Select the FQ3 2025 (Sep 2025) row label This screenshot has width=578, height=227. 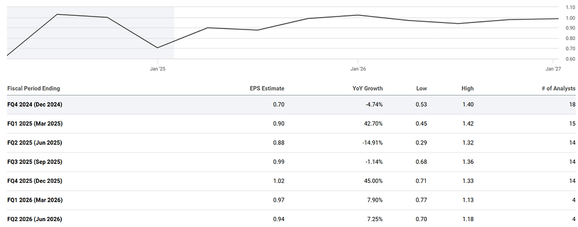35,162
